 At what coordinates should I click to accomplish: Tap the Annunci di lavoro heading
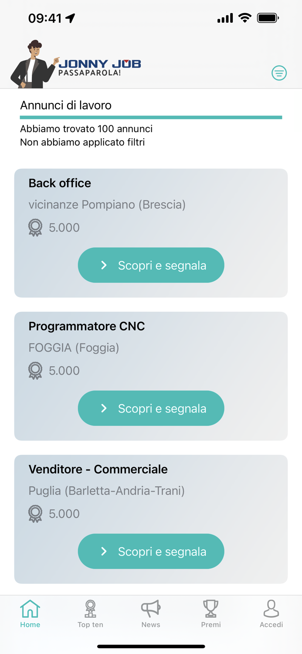(x=66, y=105)
